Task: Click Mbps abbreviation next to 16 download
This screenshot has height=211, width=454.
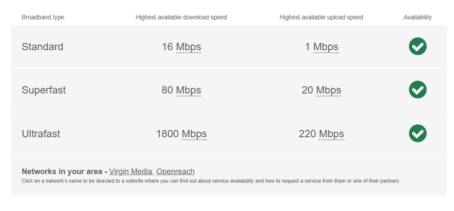Action: (x=188, y=47)
